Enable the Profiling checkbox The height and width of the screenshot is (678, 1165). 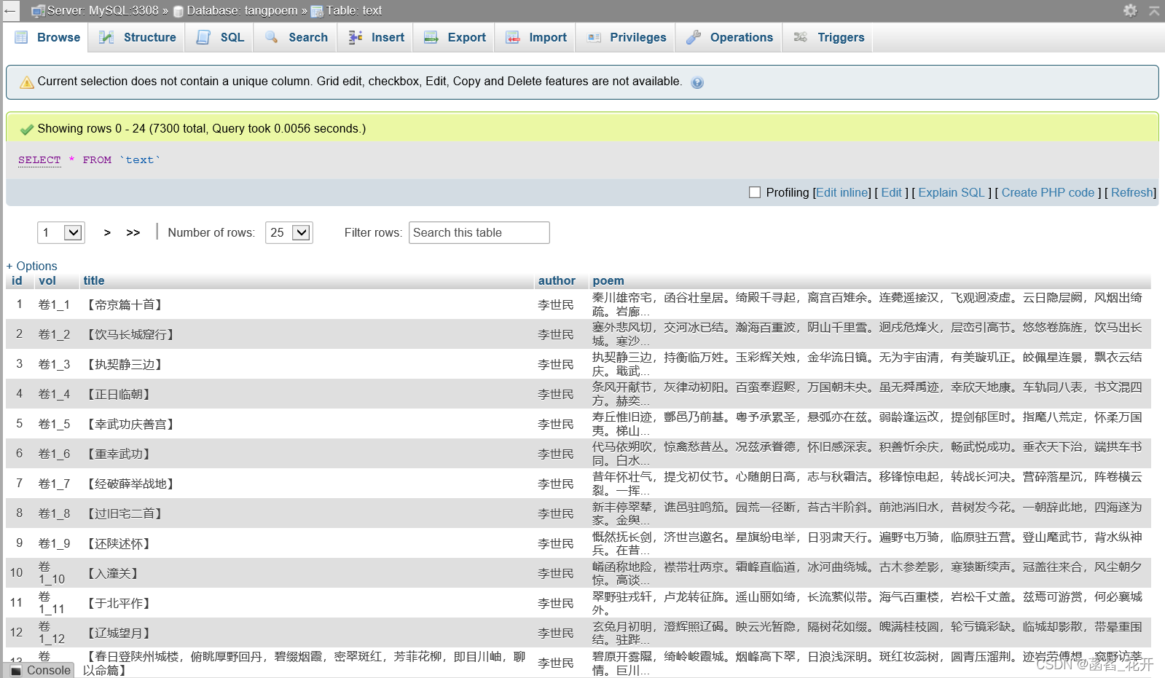755,192
